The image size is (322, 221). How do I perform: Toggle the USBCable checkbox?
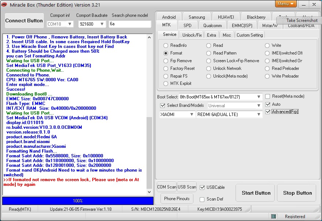point(202,187)
